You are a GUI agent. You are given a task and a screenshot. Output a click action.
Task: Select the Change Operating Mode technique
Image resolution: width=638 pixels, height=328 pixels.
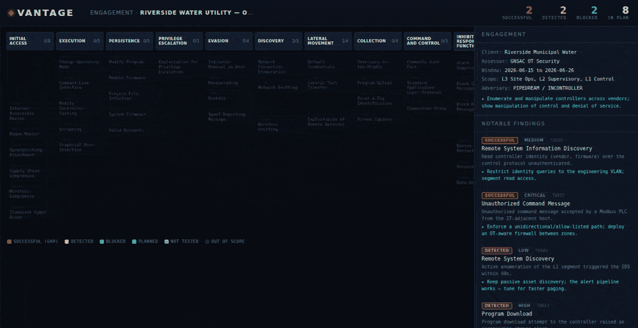pos(80,64)
